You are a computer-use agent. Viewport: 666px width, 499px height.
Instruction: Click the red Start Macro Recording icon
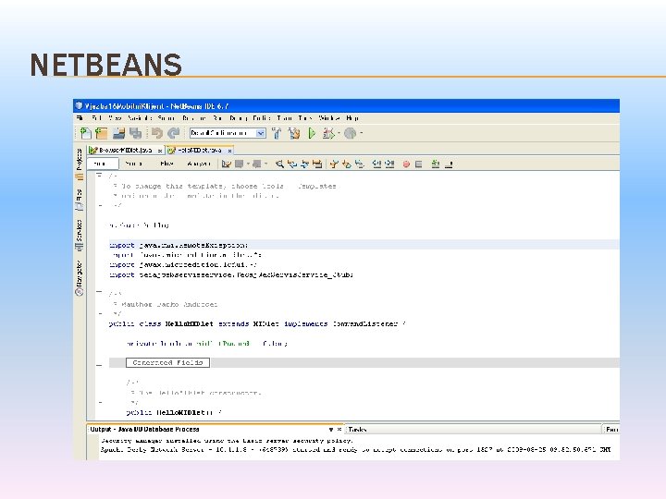click(x=406, y=164)
